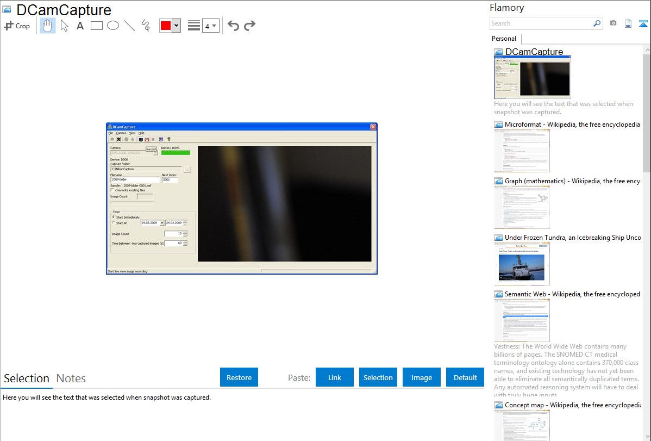Open the Microformat Wikipedia snapshot thumbnail
The width and height of the screenshot is (651, 441).
[522, 151]
